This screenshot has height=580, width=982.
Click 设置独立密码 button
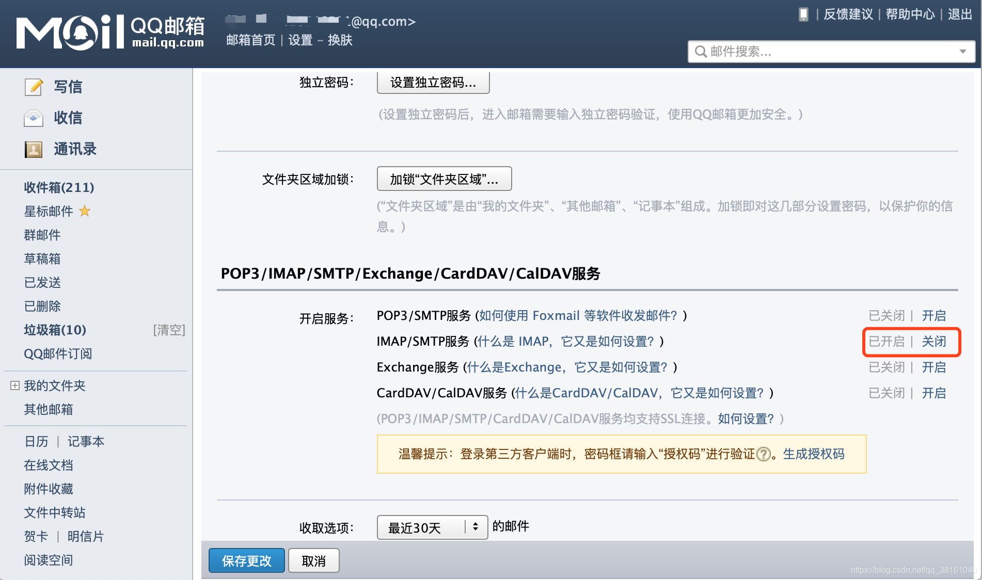[433, 83]
